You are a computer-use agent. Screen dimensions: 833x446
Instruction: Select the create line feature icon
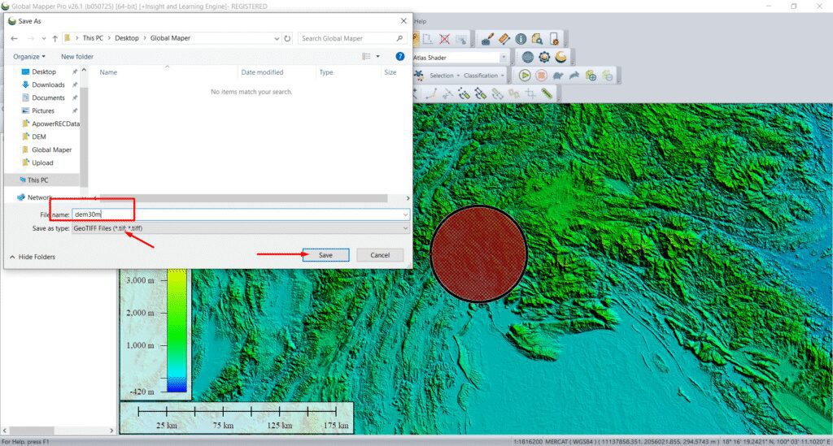click(431, 94)
